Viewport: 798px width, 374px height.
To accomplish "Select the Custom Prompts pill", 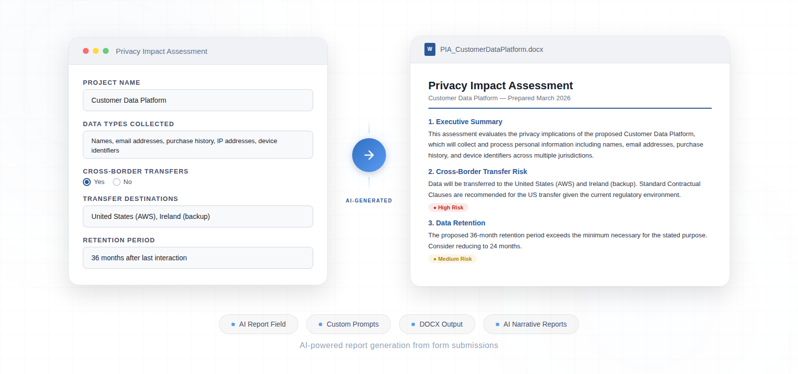I will [x=348, y=324].
